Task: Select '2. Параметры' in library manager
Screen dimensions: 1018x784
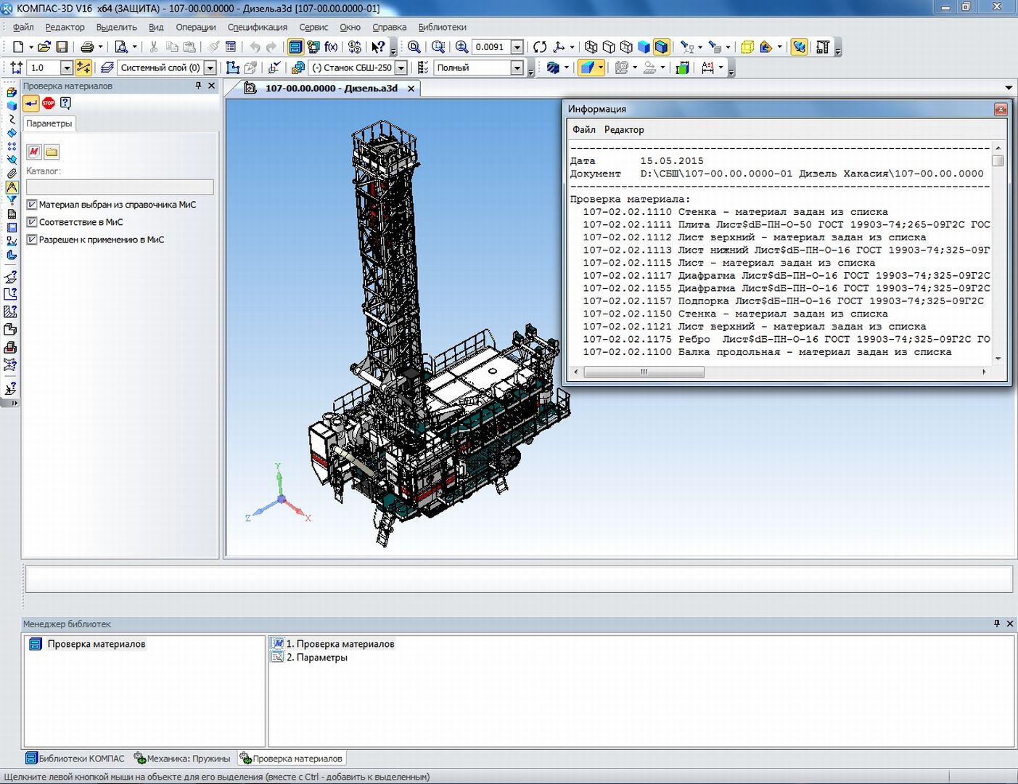Action: click(x=316, y=658)
